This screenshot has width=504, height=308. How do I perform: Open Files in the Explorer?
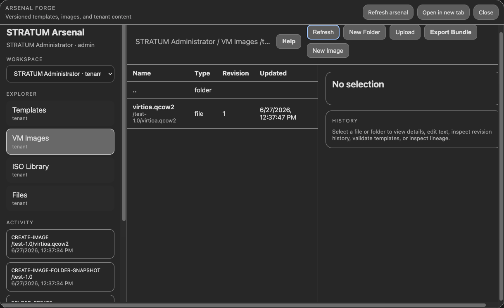click(60, 198)
